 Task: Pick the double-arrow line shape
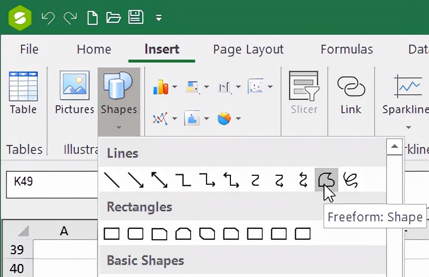click(x=159, y=180)
